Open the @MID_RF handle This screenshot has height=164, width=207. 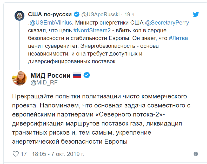pos(44,83)
